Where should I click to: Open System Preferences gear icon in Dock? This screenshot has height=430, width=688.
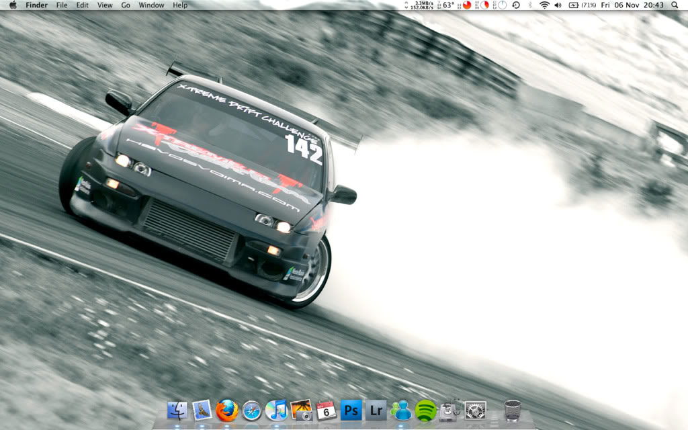tap(475, 411)
